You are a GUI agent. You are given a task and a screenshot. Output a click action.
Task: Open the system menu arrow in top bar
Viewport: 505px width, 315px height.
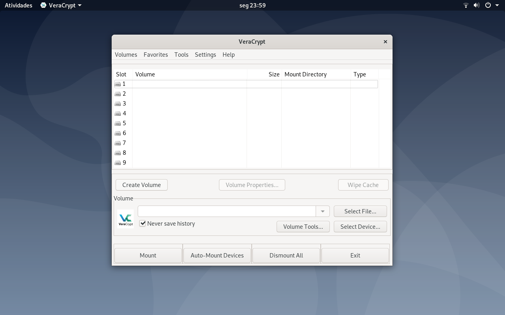[x=497, y=6]
